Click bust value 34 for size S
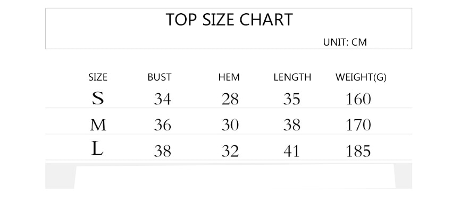This screenshot has height=204, width=452. coord(163,100)
